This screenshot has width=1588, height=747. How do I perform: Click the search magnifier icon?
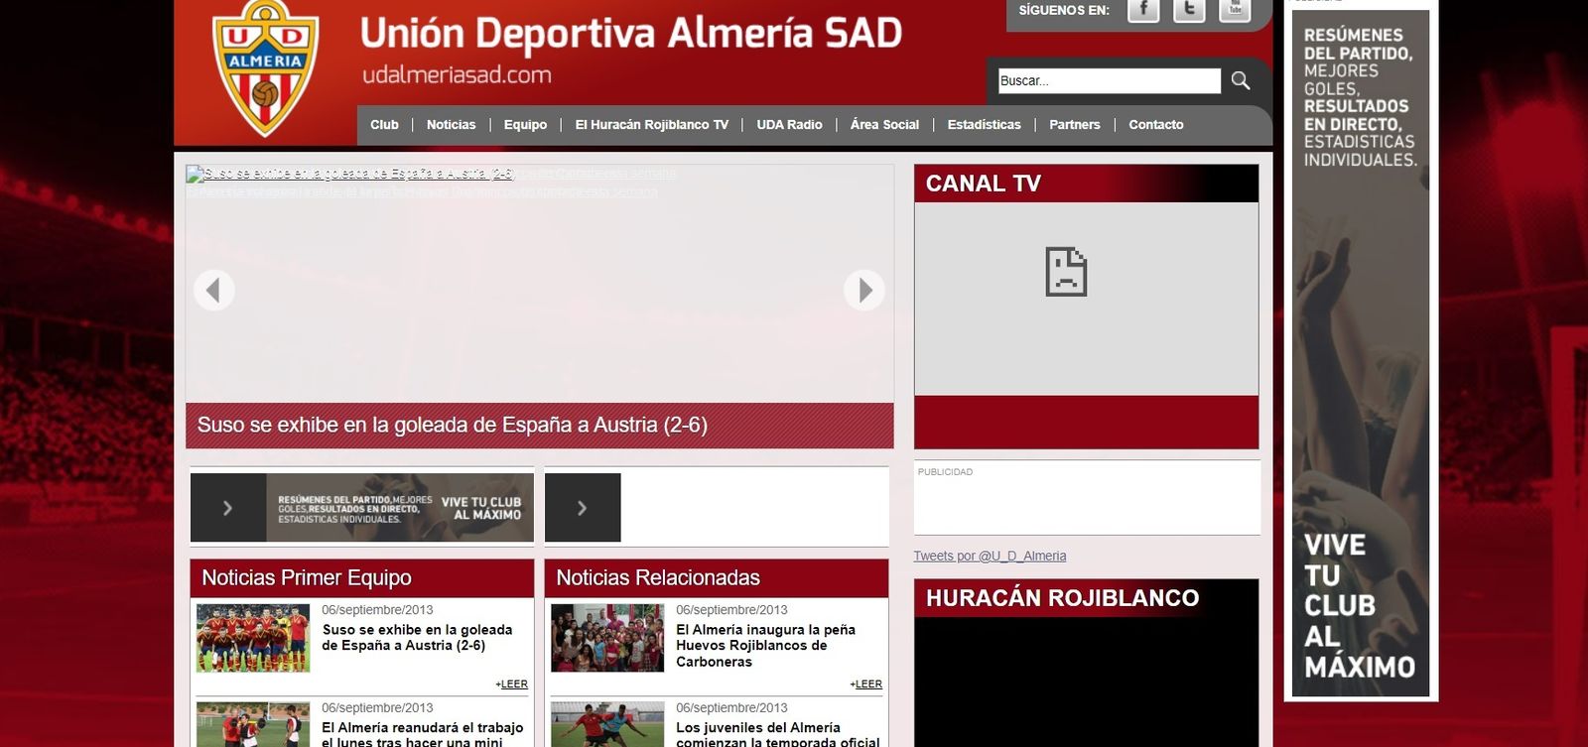click(x=1241, y=80)
